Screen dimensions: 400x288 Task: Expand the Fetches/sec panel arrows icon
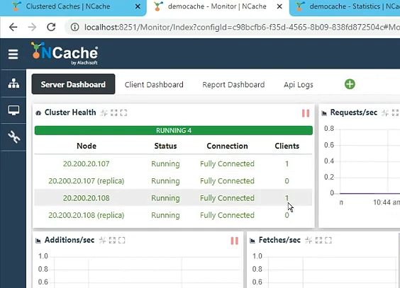[318, 240]
